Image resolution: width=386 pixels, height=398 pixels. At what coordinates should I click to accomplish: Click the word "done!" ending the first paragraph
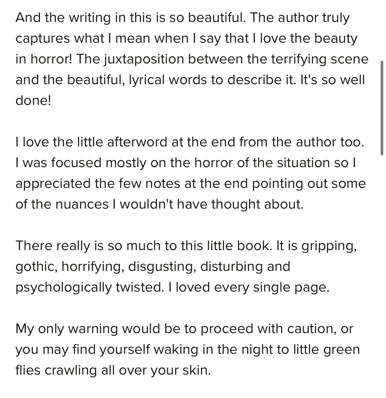coord(33,100)
